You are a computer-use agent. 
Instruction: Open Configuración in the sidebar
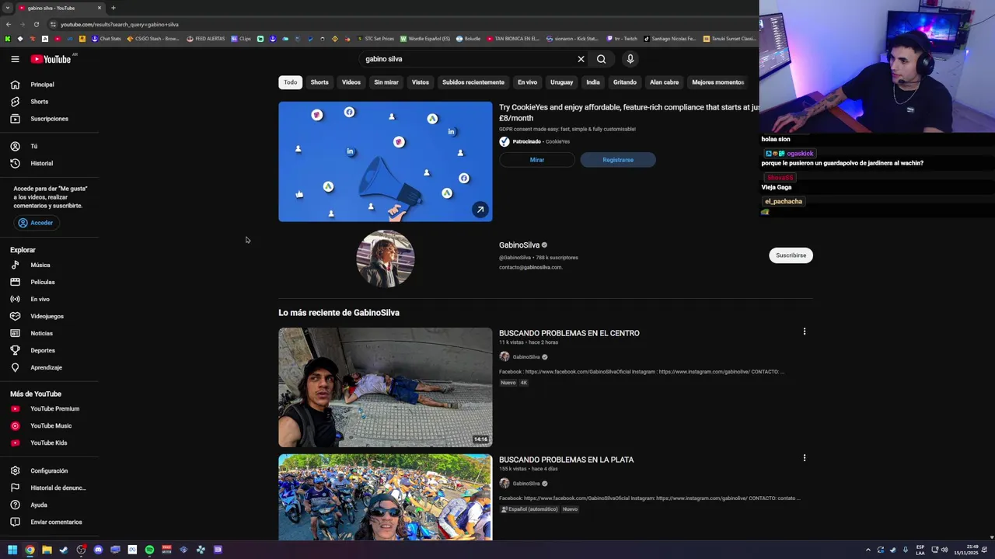point(49,470)
